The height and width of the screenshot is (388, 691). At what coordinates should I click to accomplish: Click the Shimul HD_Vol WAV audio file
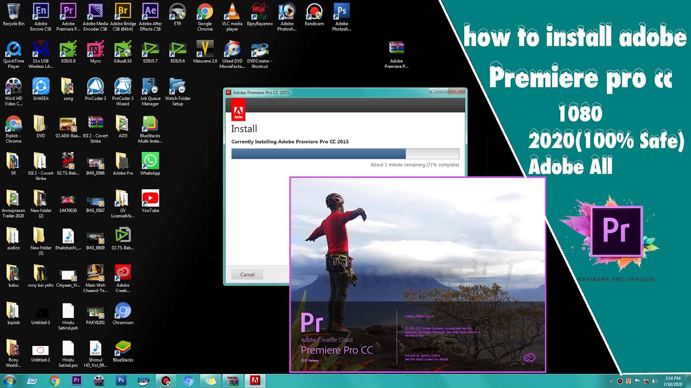pos(96,354)
